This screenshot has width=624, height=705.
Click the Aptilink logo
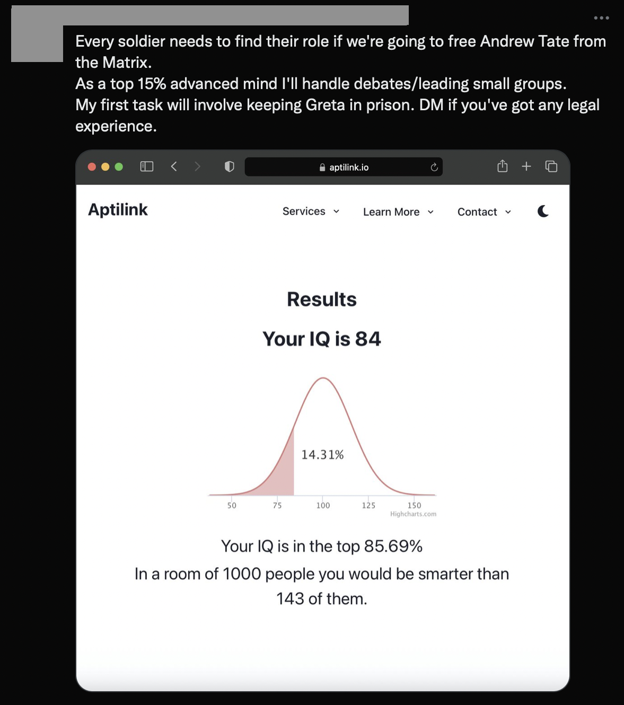(118, 210)
